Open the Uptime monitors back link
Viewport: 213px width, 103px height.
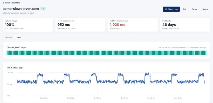11,3
